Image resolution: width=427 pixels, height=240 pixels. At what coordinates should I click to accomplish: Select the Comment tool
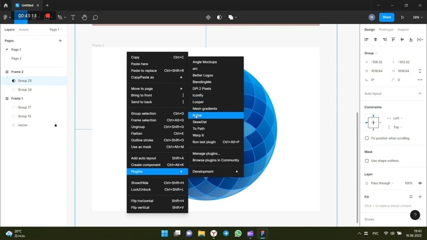pyautogui.click(x=95, y=18)
